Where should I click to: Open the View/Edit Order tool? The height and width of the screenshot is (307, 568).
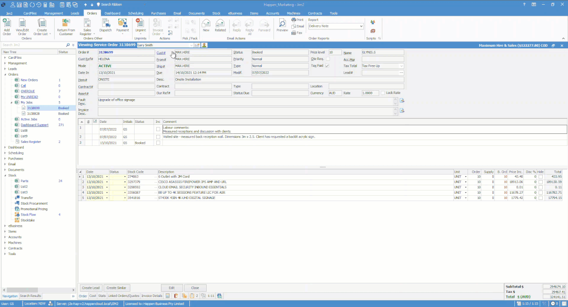click(23, 23)
